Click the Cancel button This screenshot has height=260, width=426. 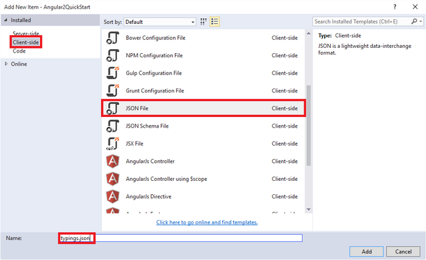click(x=403, y=251)
